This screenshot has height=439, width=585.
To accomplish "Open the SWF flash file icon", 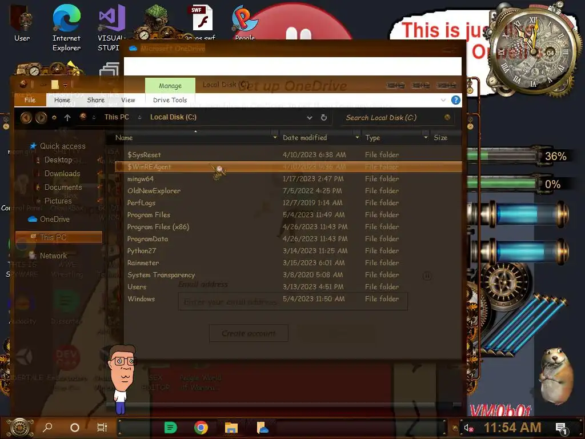I will (x=203, y=22).
